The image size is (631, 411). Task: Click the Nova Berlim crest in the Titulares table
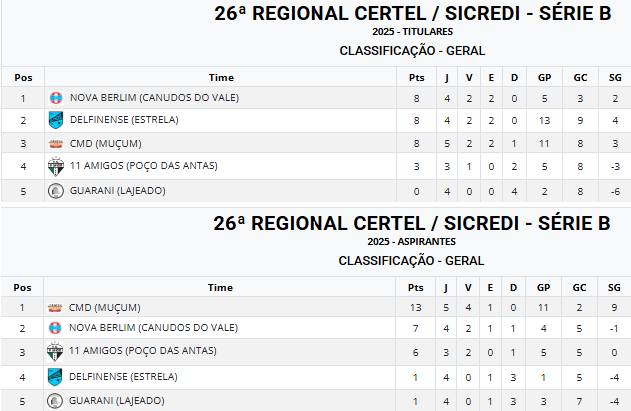tap(56, 98)
